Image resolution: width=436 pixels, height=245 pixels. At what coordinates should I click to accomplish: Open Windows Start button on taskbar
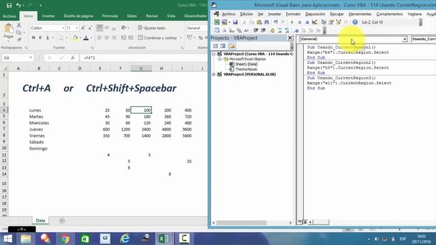(7, 239)
